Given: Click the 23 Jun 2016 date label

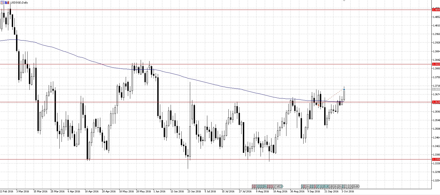Looking at the screenshot, I should pyautogui.click(x=194, y=191).
